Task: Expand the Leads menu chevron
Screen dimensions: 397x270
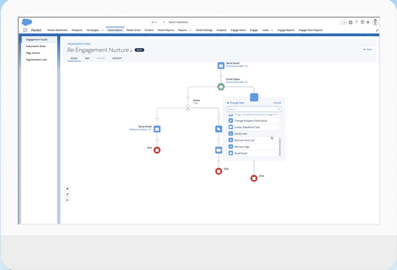Action: pyautogui.click(x=272, y=30)
